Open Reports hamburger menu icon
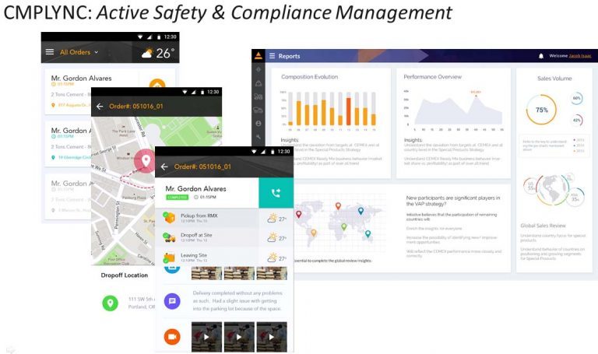The image size is (598, 354). coord(273,56)
